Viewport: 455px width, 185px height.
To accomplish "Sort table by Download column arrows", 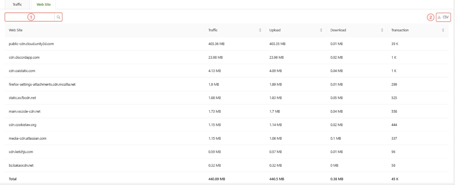I will 382,30.
